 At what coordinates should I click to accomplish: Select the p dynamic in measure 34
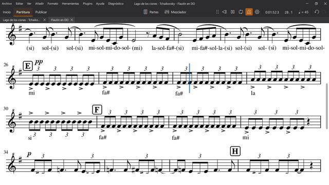point(29,154)
